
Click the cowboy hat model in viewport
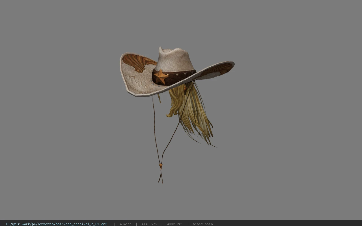[x=177, y=72]
